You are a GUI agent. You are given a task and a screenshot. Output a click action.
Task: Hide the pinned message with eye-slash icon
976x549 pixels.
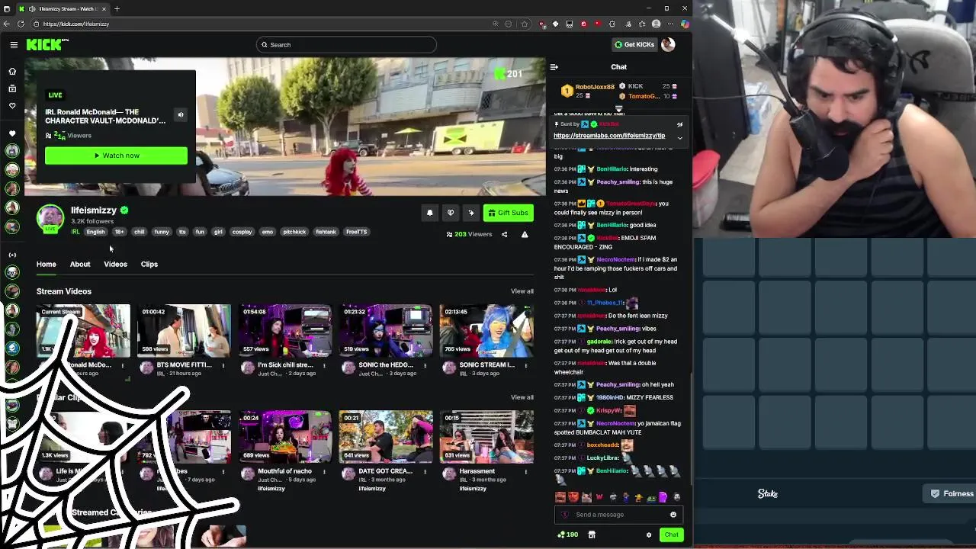click(x=679, y=124)
